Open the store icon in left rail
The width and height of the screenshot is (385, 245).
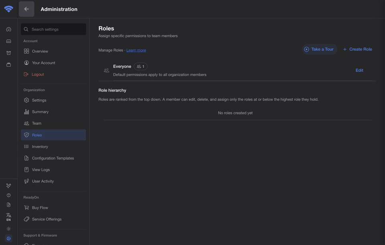coord(8,65)
